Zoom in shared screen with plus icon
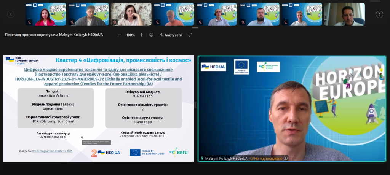The image size is (390, 175). [141, 35]
